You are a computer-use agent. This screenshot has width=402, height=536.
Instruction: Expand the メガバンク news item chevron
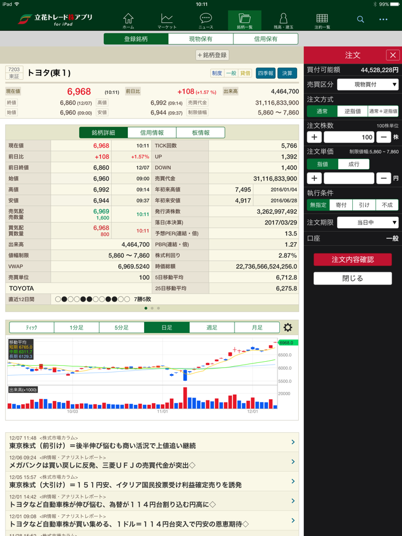[293, 462]
